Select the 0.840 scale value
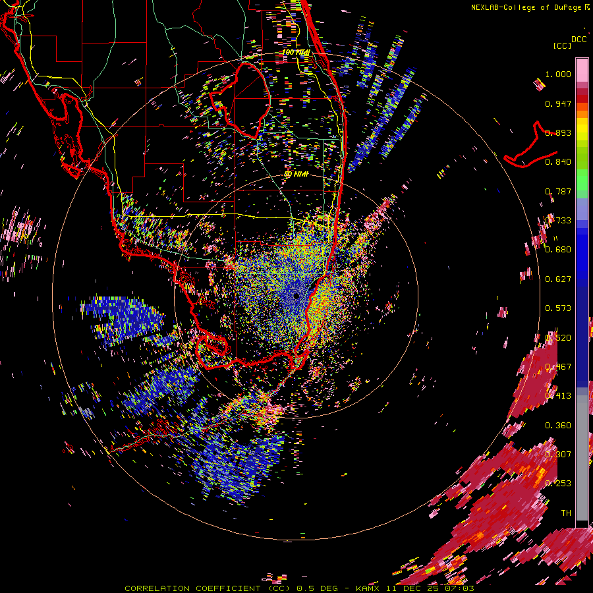Viewport: 593px width, 593px height. (x=558, y=162)
